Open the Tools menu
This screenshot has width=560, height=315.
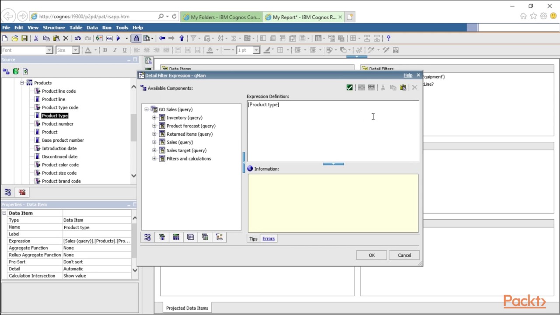[x=122, y=28]
